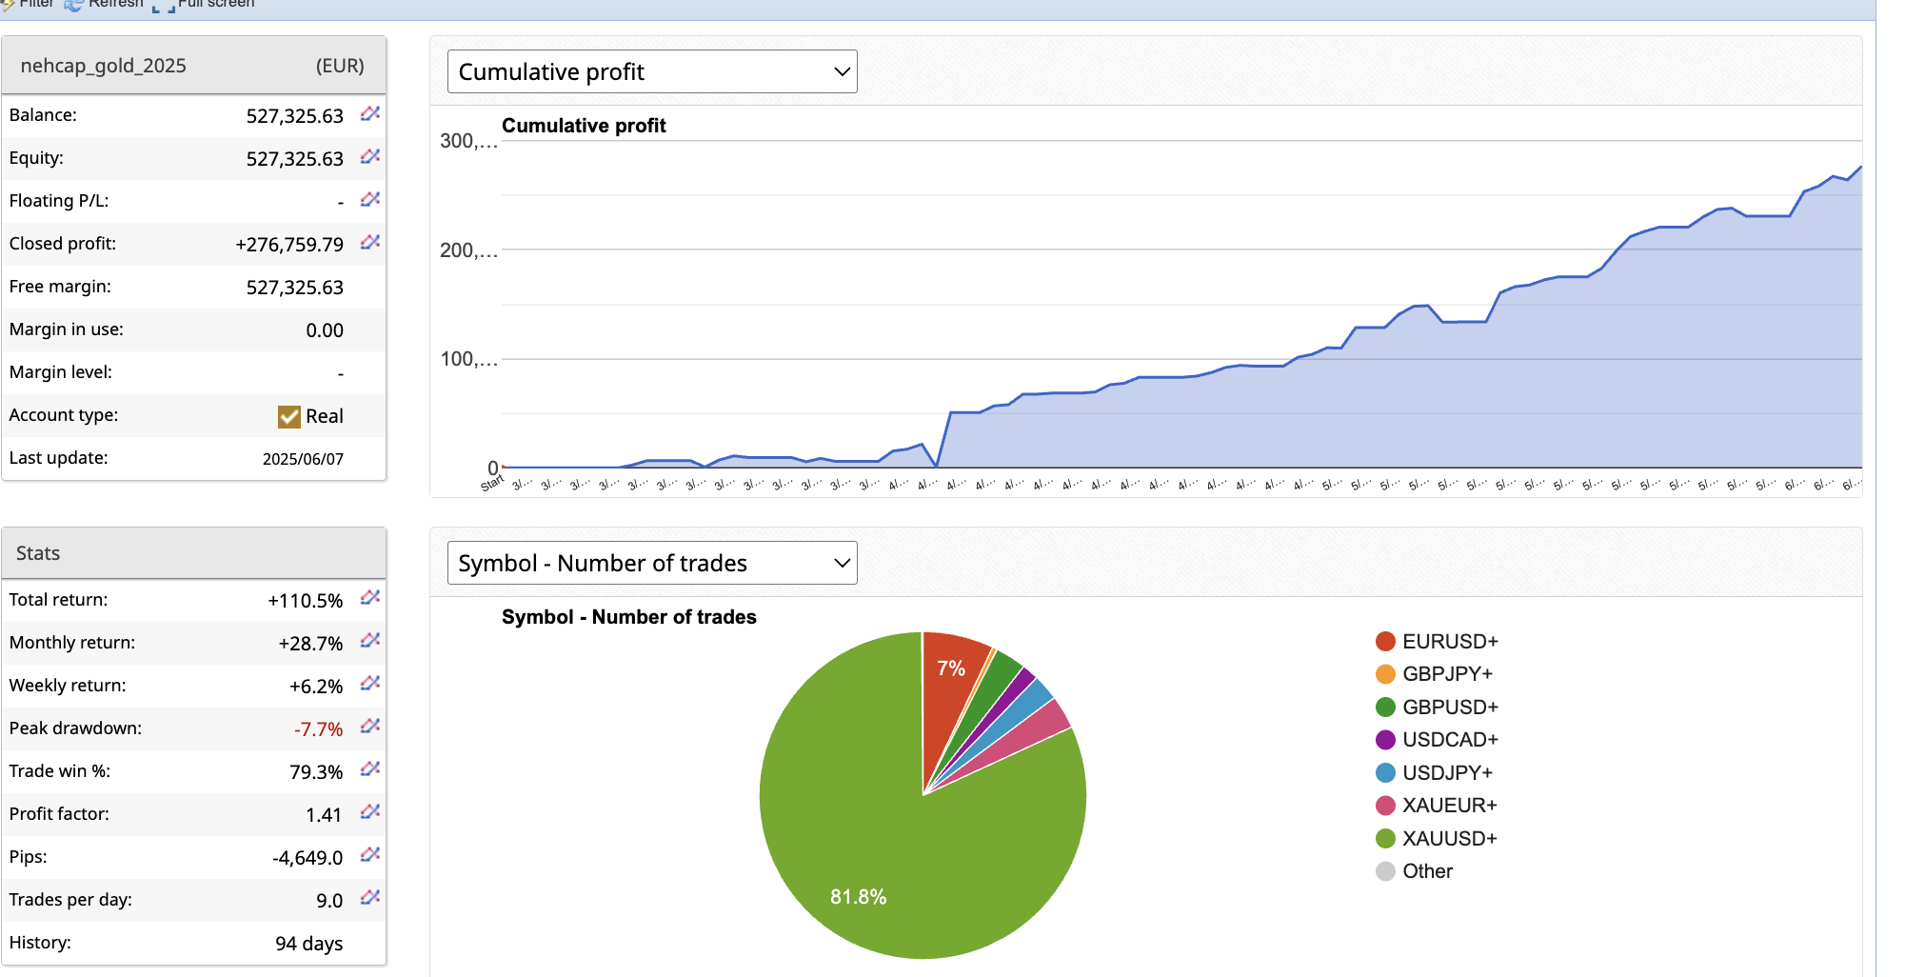This screenshot has width=1925, height=977.
Task: Click chart icon beside Trade win %
Action: coord(370,769)
